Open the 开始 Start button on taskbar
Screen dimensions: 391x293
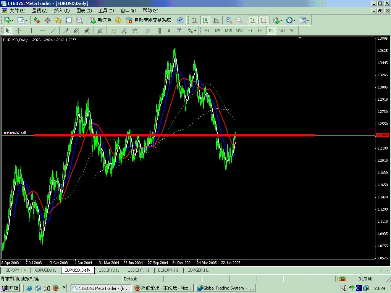click(x=10, y=288)
